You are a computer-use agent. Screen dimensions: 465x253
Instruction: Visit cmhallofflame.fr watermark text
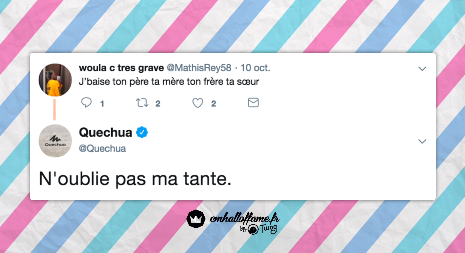pyautogui.click(x=245, y=218)
